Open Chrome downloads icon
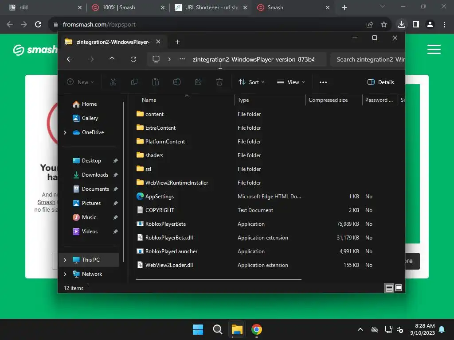 (402, 25)
